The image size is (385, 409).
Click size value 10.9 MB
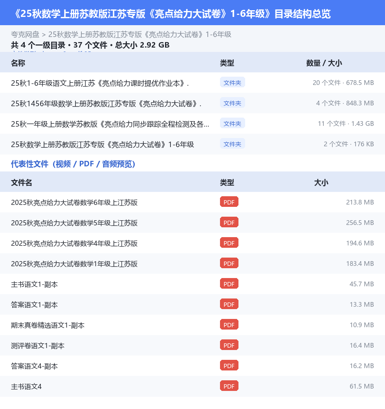click(x=361, y=325)
